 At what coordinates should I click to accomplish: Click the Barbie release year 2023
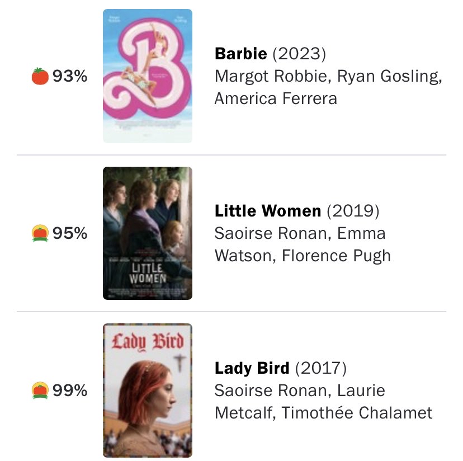(299, 54)
